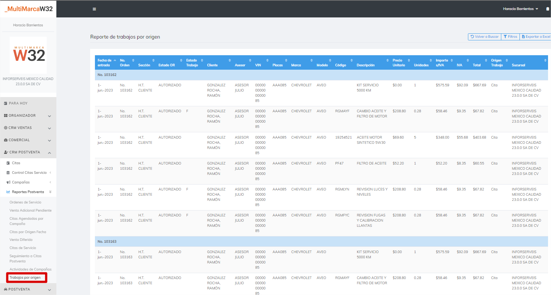
Task: Sort by Sucursal using its sort icon
Action: (x=545, y=60)
